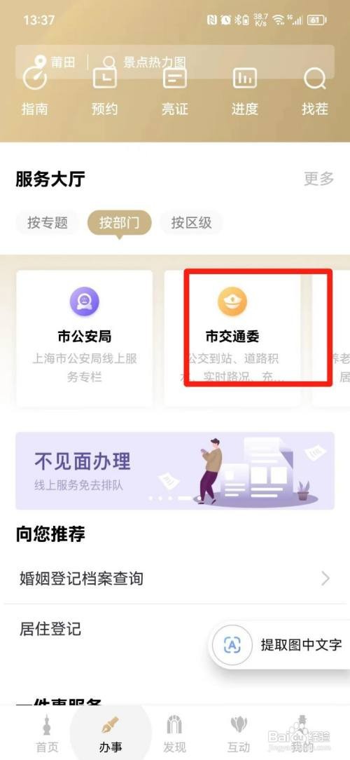Viewport: 350px width, 760px height.
Task: Switch to the 发现 bottom tab
Action: 174,734
